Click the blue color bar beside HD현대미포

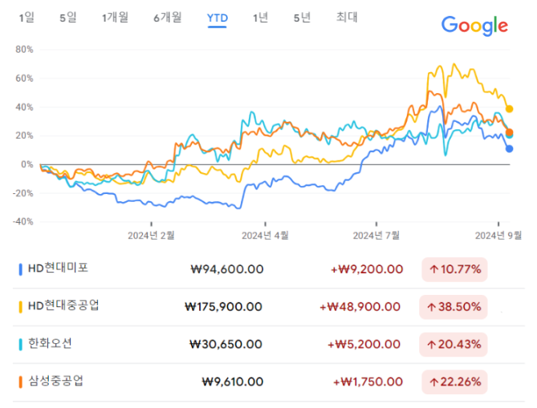[21, 269]
